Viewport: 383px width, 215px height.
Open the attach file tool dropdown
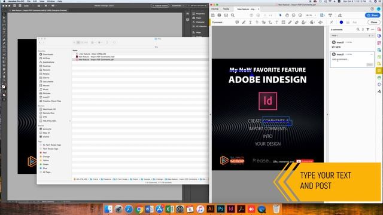[312, 22]
